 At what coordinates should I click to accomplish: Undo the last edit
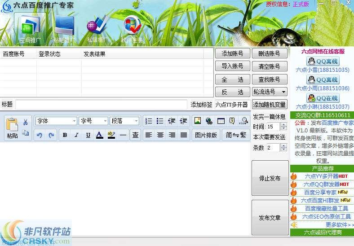click(40, 135)
